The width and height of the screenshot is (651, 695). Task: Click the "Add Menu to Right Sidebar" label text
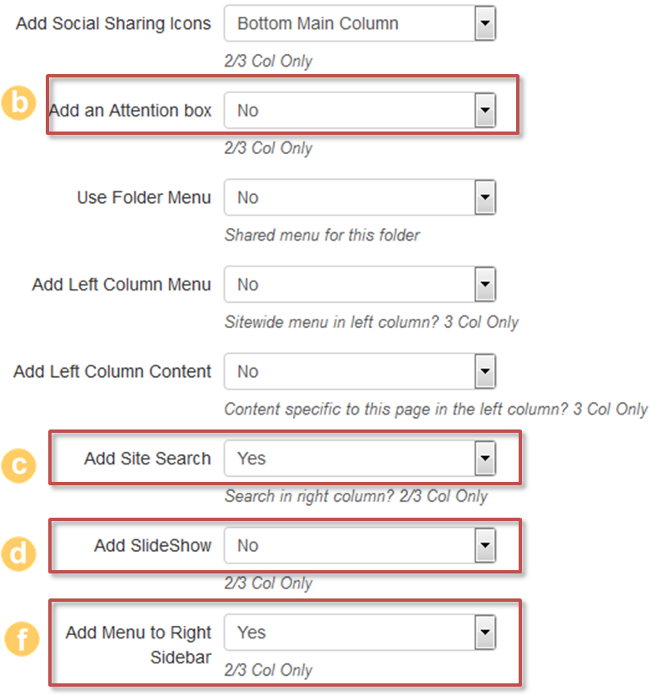coord(139,643)
